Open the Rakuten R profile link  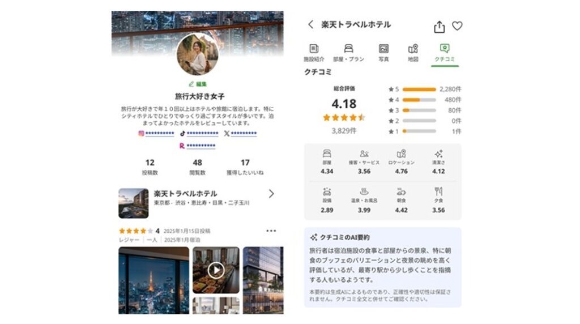(x=197, y=146)
